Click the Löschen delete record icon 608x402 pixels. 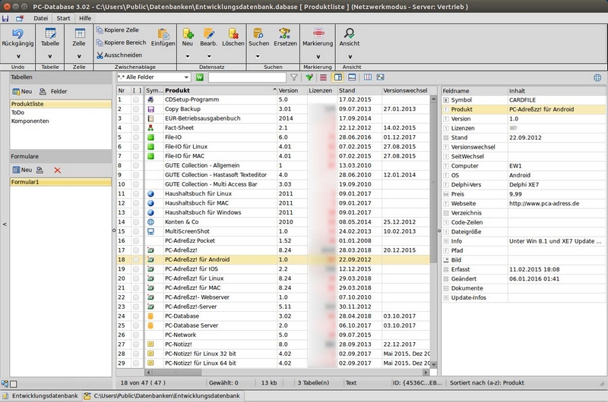(233, 33)
